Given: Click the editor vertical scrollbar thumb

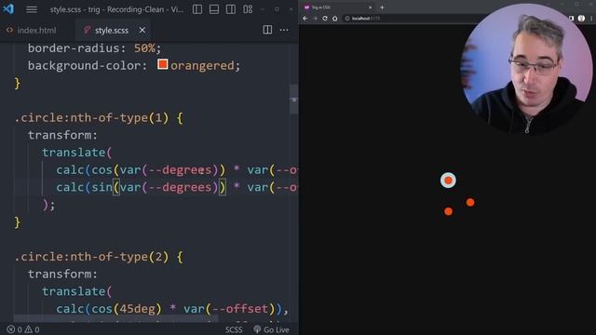Looking at the screenshot, I should (293, 100).
